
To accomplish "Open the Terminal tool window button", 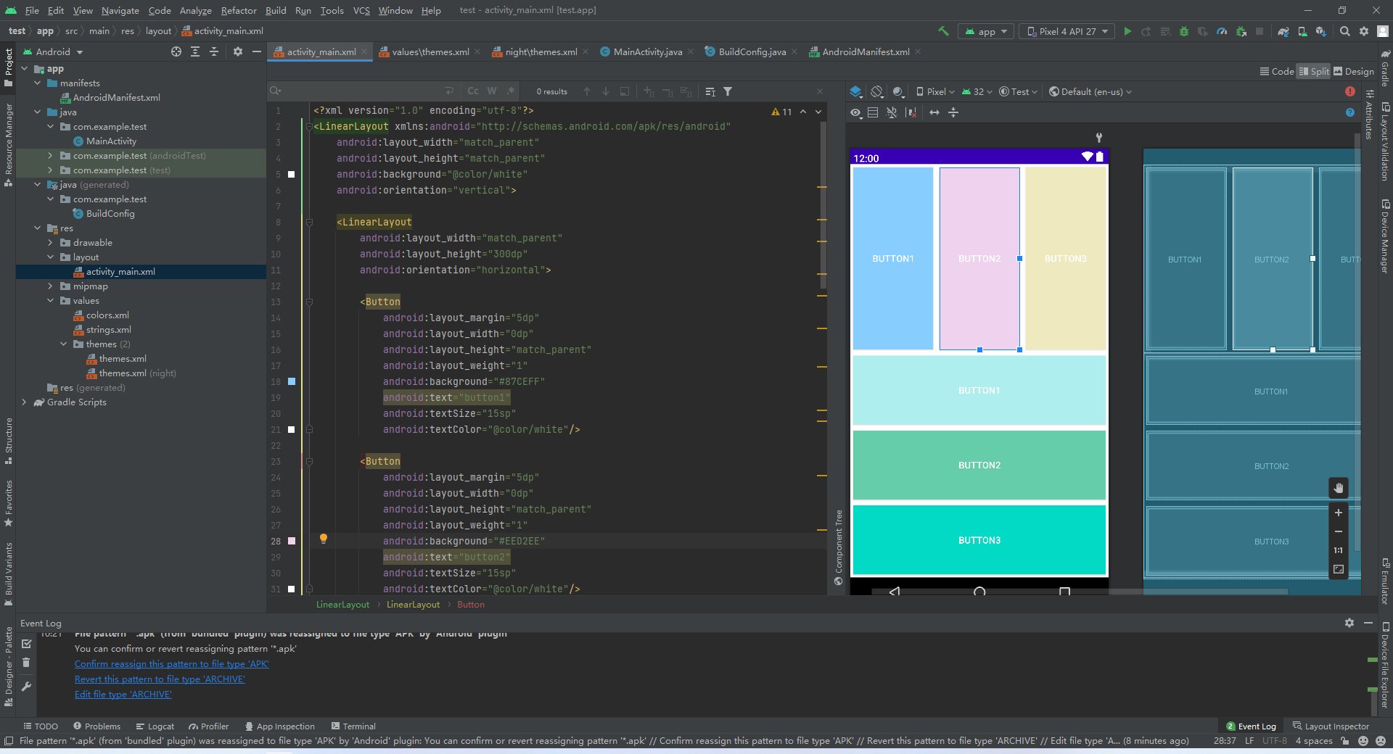I will coord(353,726).
